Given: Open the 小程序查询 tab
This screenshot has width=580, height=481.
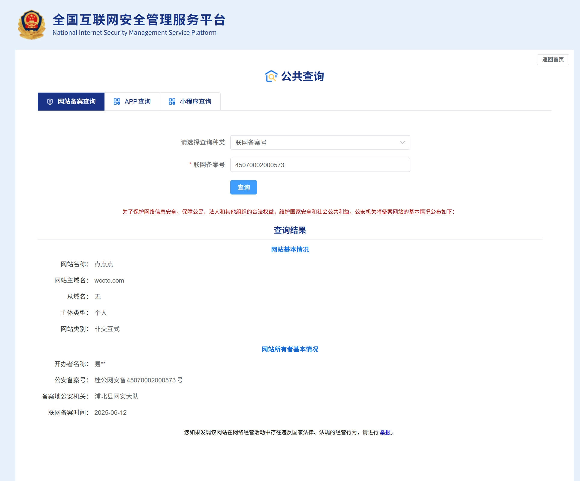Looking at the screenshot, I should [190, 102].
